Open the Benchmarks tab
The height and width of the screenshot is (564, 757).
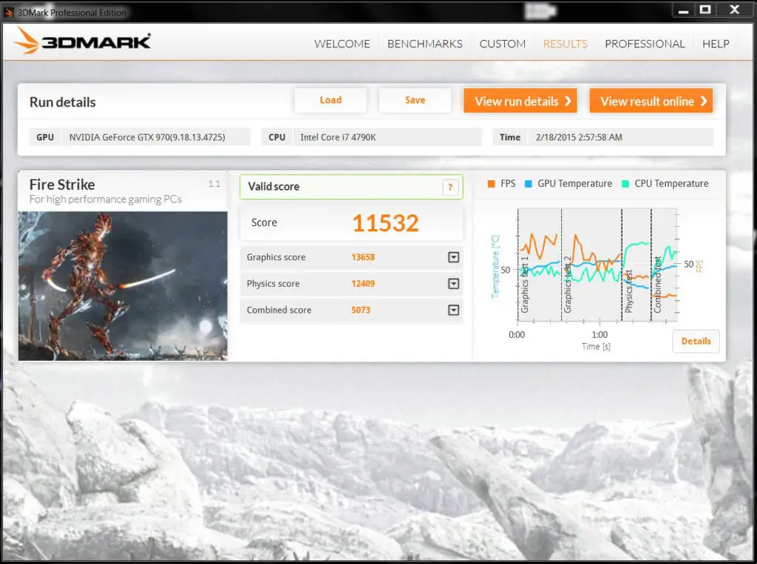pos(425,44)
